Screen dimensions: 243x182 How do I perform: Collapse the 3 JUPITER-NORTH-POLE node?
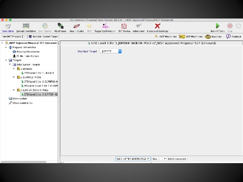point(14,90)
